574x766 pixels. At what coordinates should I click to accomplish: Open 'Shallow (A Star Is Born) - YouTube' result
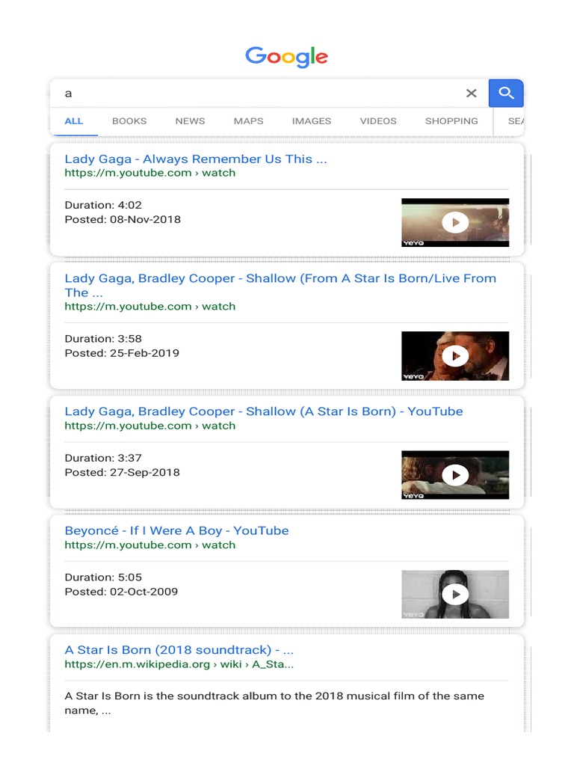tap(264, 411)
